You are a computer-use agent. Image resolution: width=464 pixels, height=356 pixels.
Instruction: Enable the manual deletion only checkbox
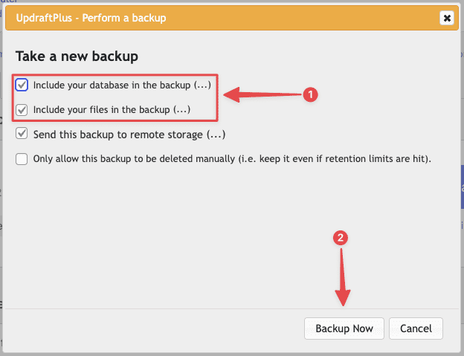(22, 158)
